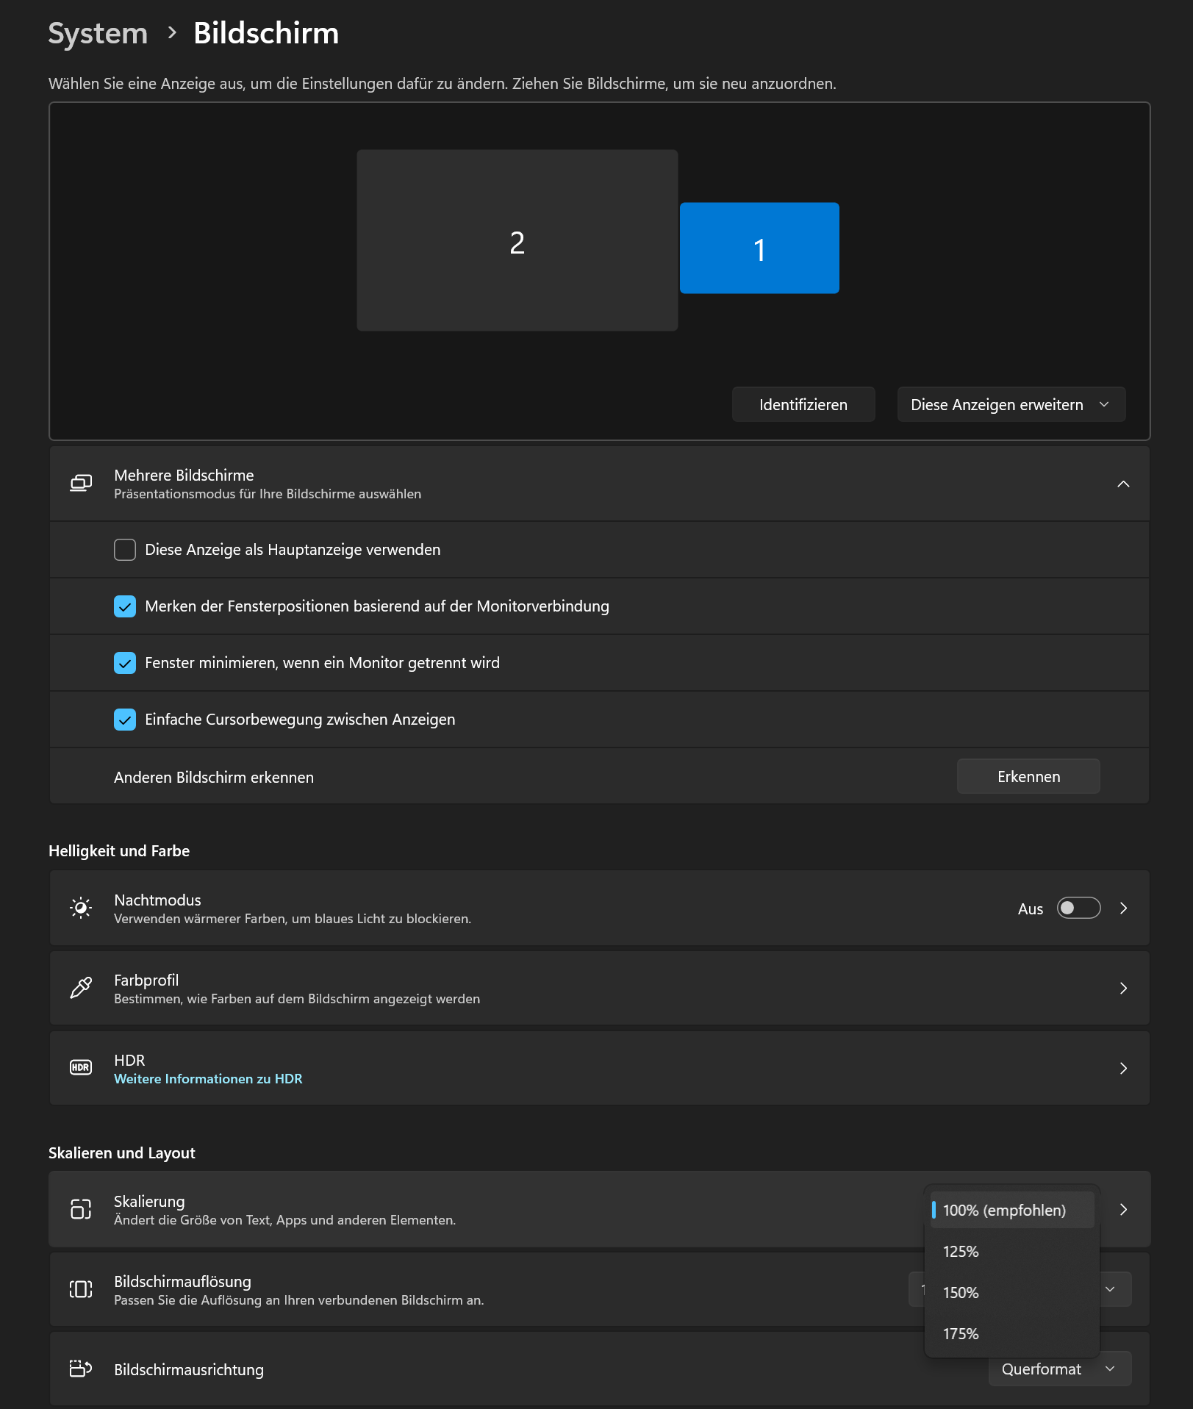
Task: Open the Querformat orientation dropdown
Action: point(1059,1369)
